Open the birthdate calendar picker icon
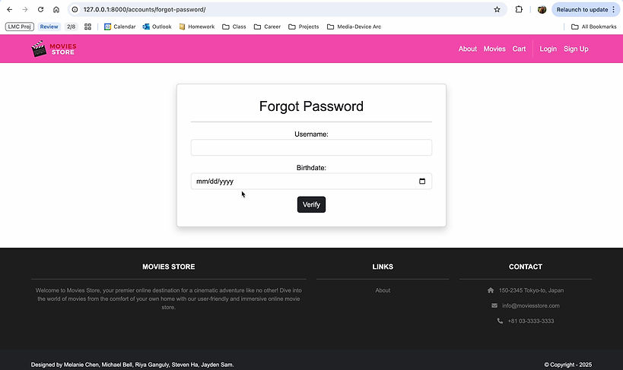Image resolution: width=623 pixels, height=370 pixels. coord(422,182)
